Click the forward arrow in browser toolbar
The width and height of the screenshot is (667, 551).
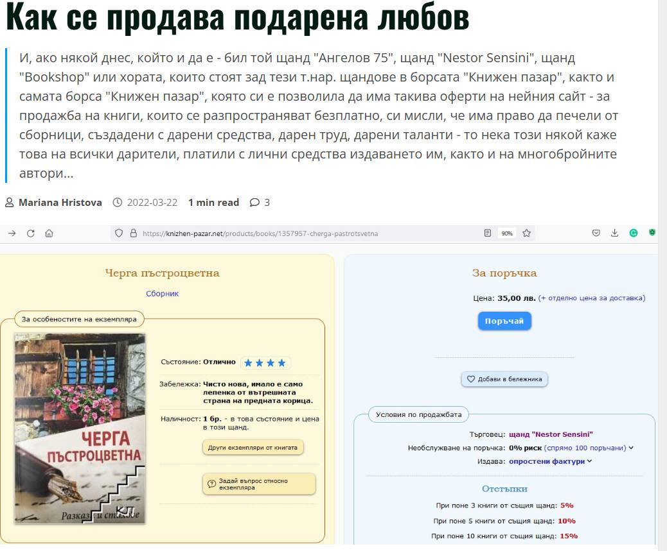pos(12,233)
